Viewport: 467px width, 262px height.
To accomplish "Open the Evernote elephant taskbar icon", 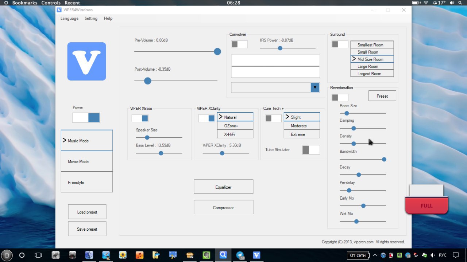I will coord(207,255).
